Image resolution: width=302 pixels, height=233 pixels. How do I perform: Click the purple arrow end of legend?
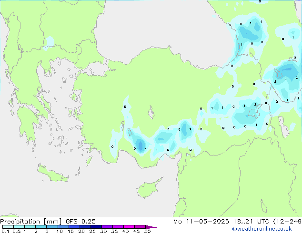(151, 227)
